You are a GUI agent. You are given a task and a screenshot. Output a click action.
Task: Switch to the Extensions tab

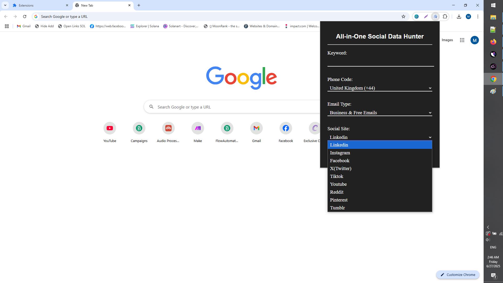click(x=39, y=5)
